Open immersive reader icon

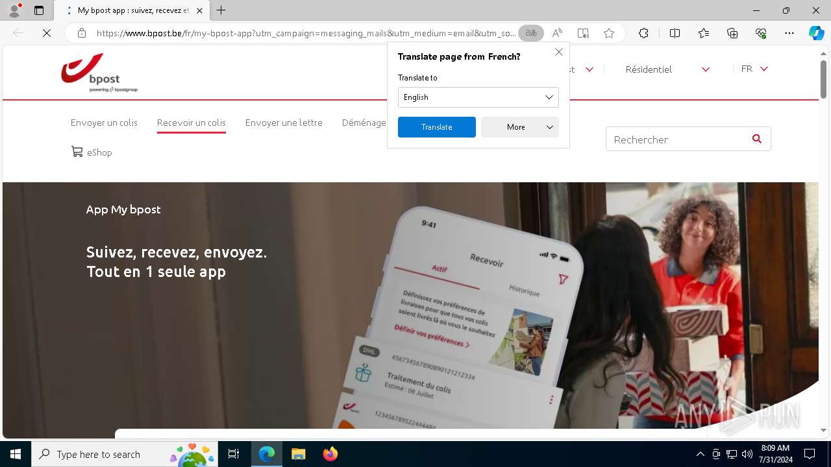[583, 33]
